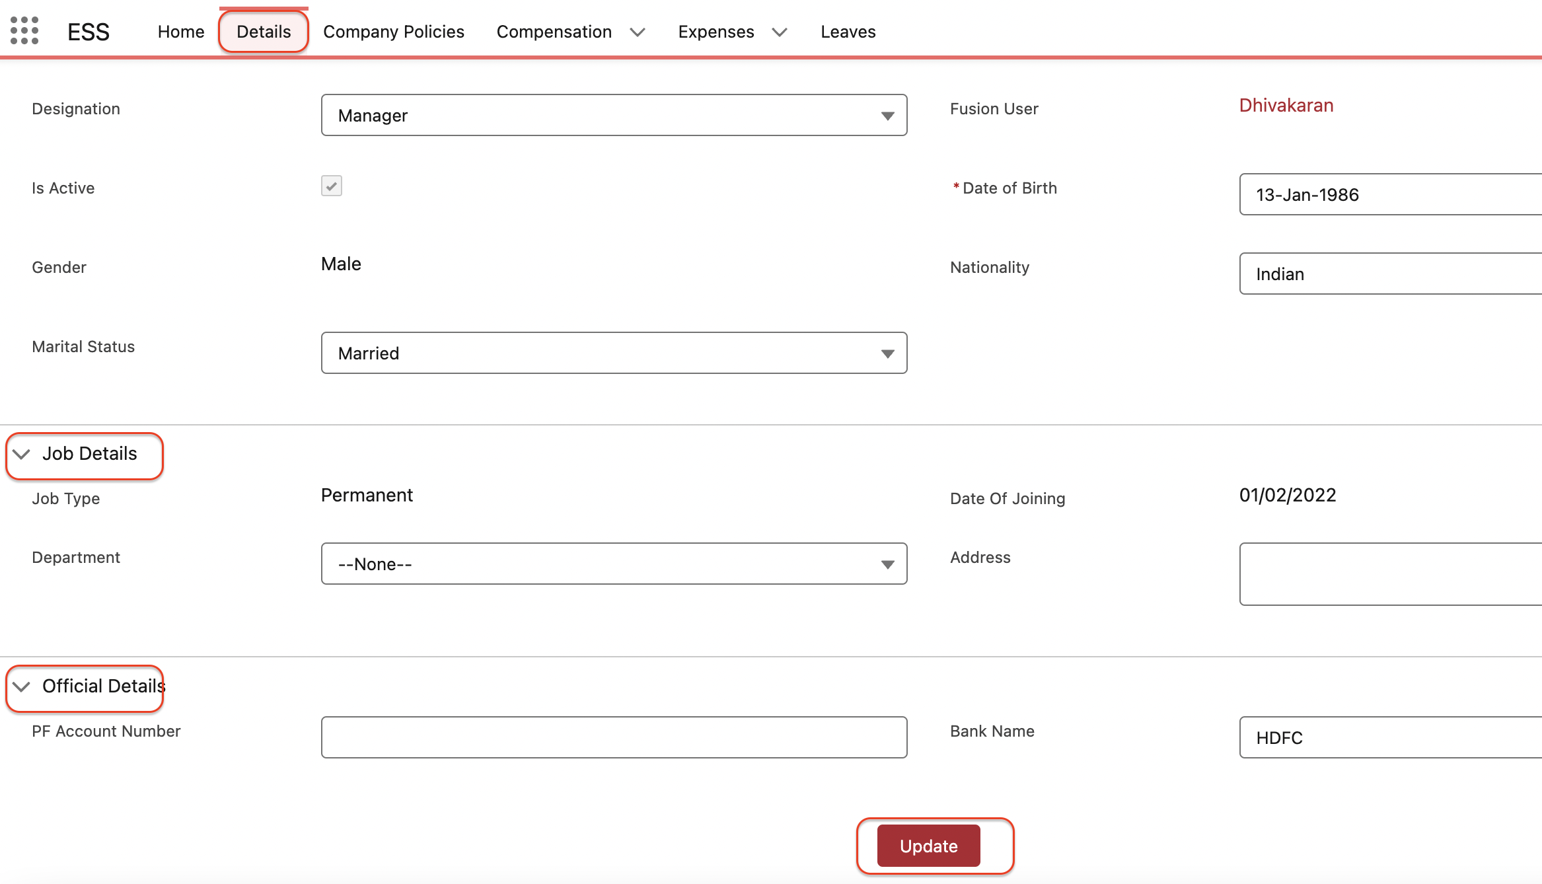Open the Department dropdown
Screen dimensions: 1542x884
tap(614, 564)
